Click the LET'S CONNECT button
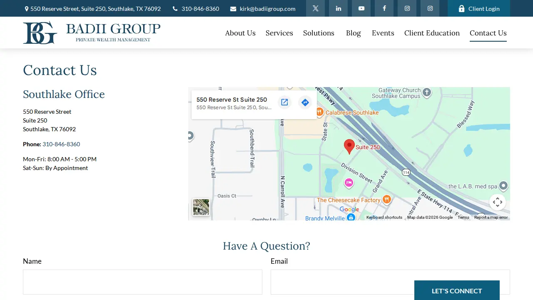Image resolution: width=533 pixels, height=300 pixels. [457, 290]
